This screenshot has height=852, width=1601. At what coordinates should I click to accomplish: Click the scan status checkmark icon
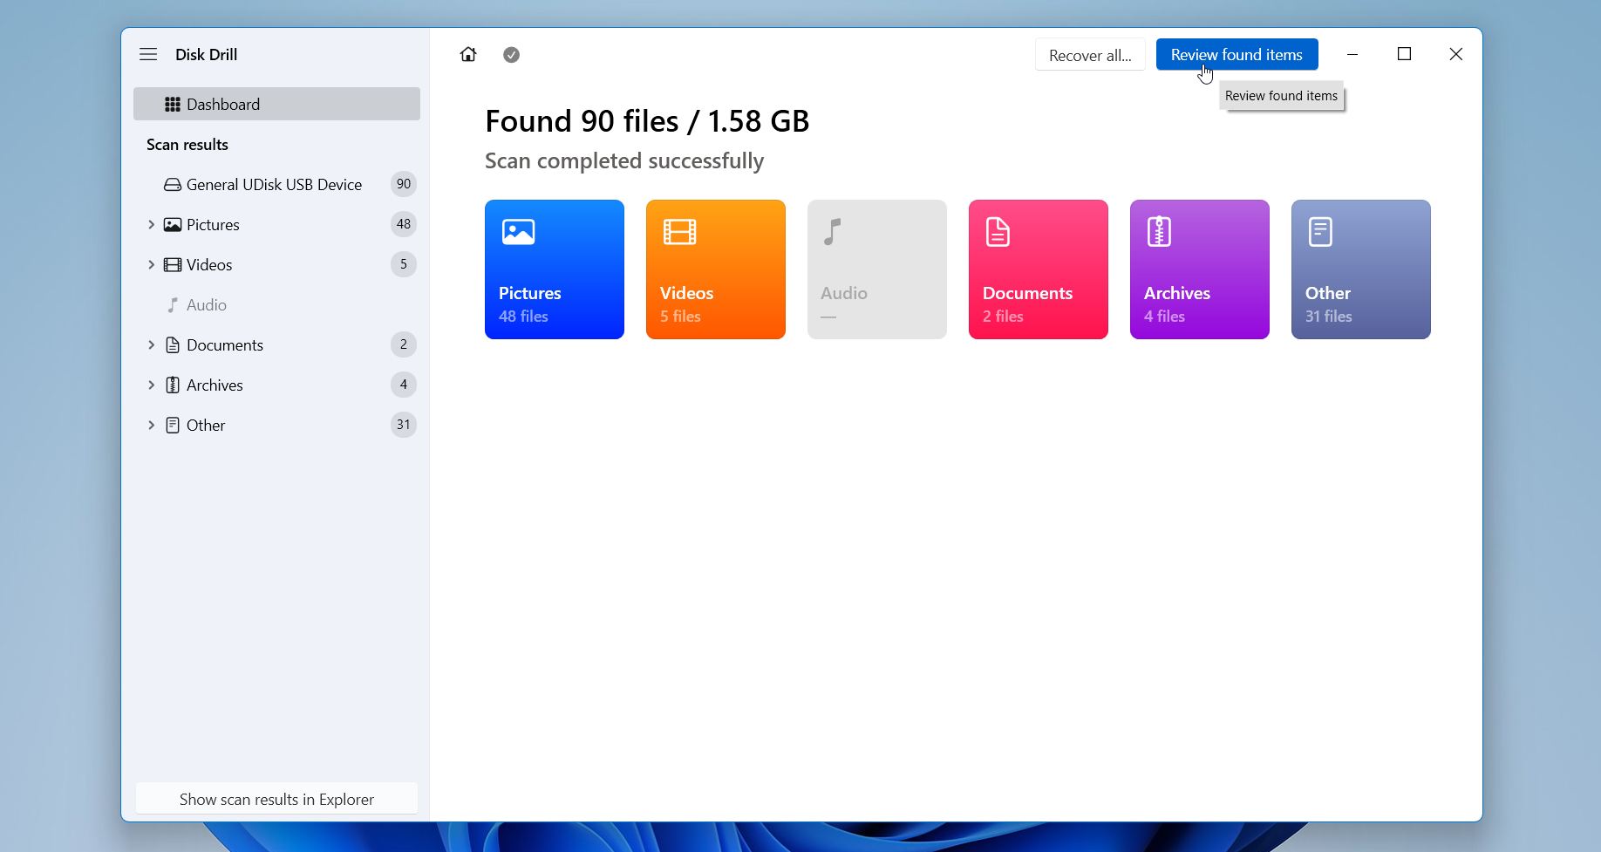pyautogui.click(x=512, y=55)
